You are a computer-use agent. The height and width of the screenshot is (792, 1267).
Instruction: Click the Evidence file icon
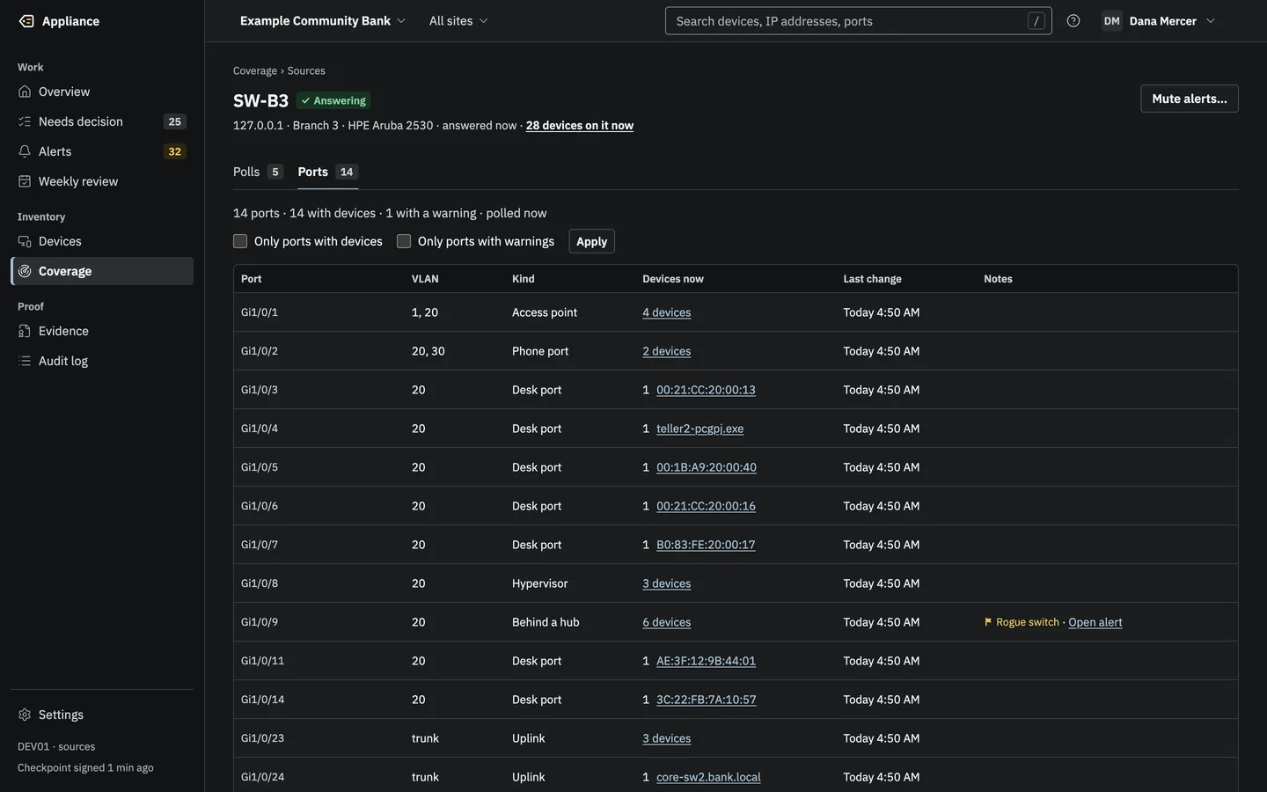tap(25, 331)
